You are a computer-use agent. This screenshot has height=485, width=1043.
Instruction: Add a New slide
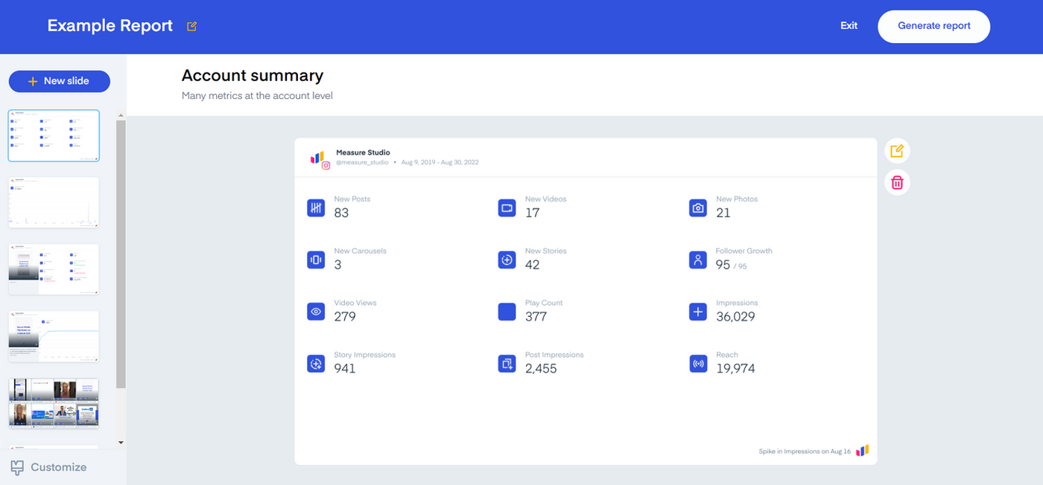pyautogui.click(x=60, y=81)
